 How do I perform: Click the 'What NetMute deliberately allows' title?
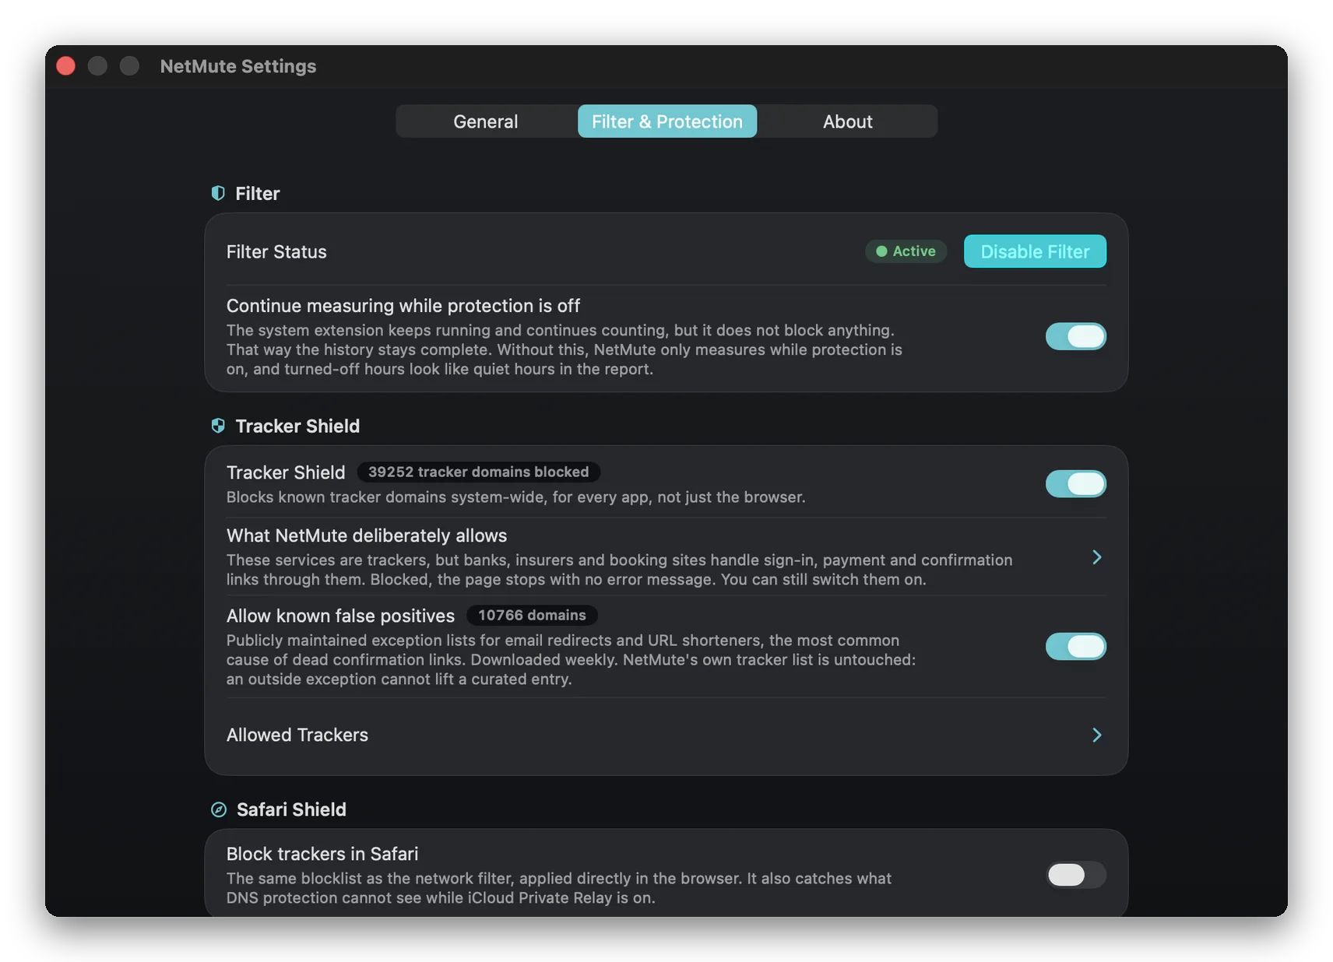pos(367,535)
